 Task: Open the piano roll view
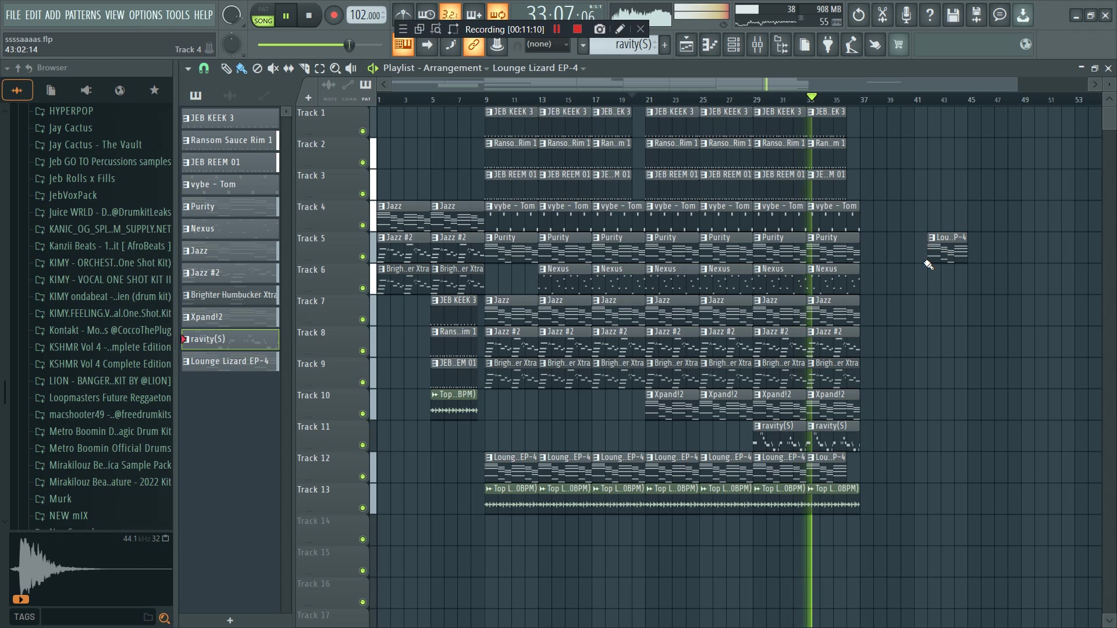[710, 45]
